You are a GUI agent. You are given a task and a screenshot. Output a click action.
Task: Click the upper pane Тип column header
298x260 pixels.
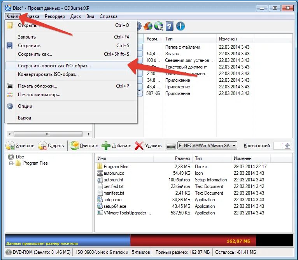coord(189,39)
